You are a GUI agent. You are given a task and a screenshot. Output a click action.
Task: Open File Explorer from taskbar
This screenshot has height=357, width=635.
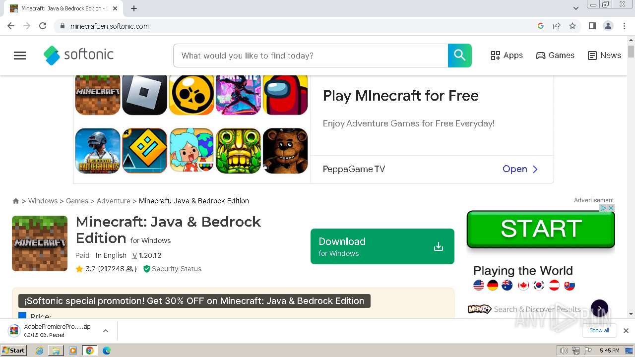coord(56,351)
